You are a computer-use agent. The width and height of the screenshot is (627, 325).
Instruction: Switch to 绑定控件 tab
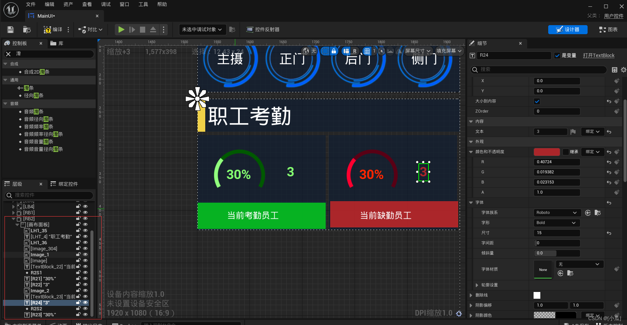click(x=64, y=184)
